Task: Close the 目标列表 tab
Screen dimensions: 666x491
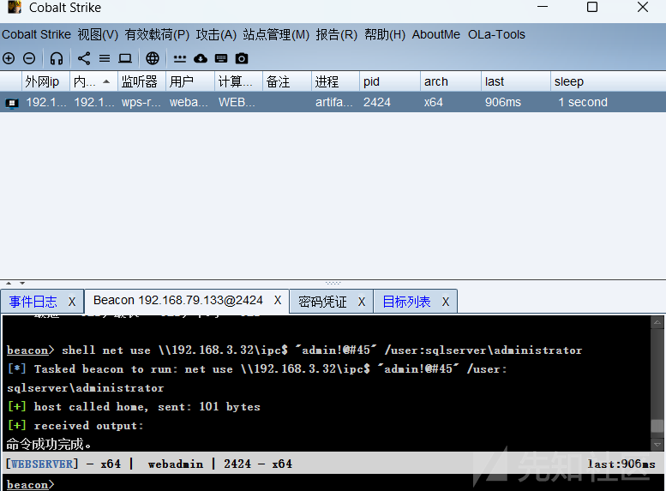Action: (445, 302)
